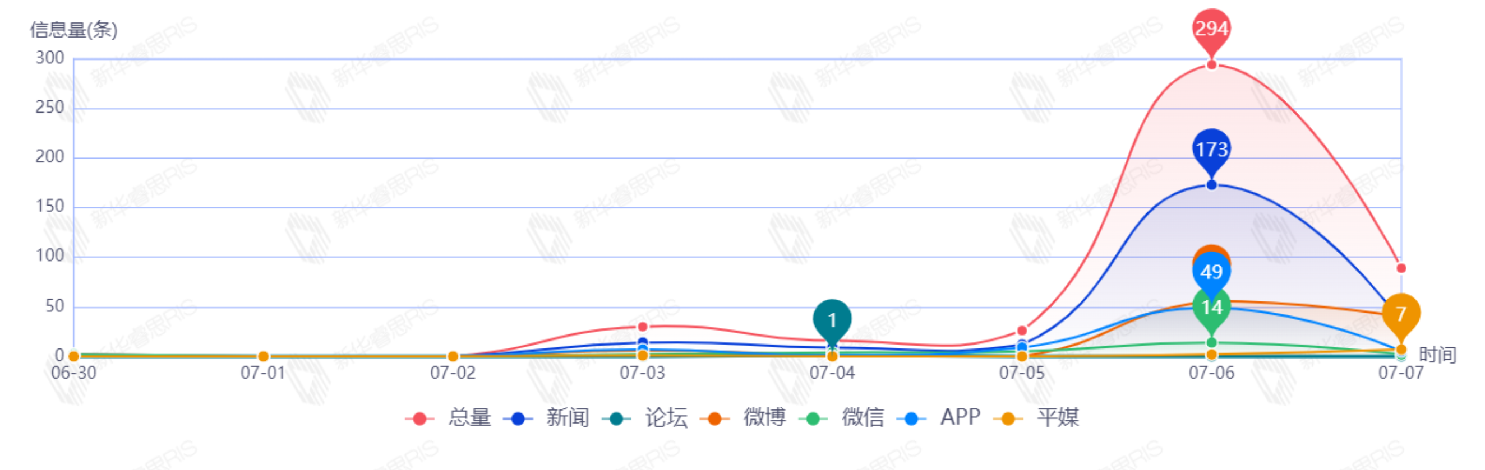Click the red 294 peak marker pin

click(1211, 31)
